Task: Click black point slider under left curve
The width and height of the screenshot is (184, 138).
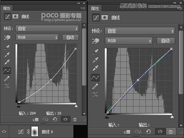Action: pyautogui.click(x=19, y=107)
